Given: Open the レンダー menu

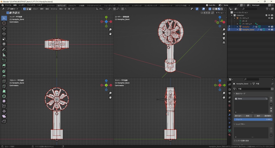Looking at the screenshot, I should pyautogui.click(x=22, y=5).
